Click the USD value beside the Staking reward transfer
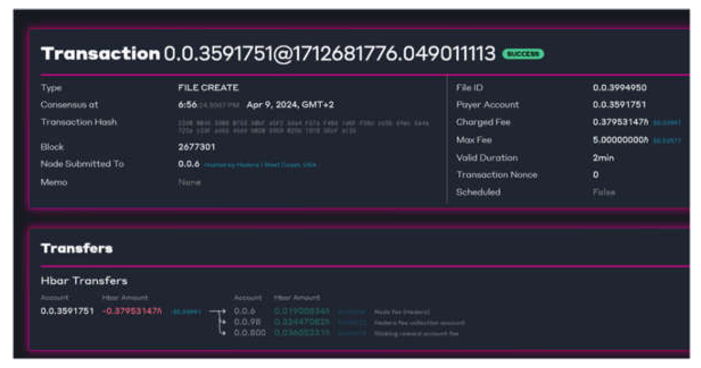Viewport: 701px width, 368px height. [352, 333]
